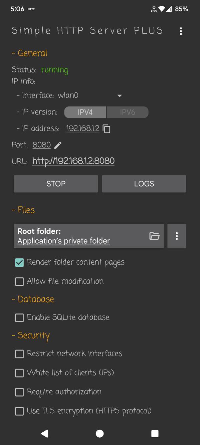Open the server URL link
Viewport: 200px width, 445px height.
click(x=73, y=161)
